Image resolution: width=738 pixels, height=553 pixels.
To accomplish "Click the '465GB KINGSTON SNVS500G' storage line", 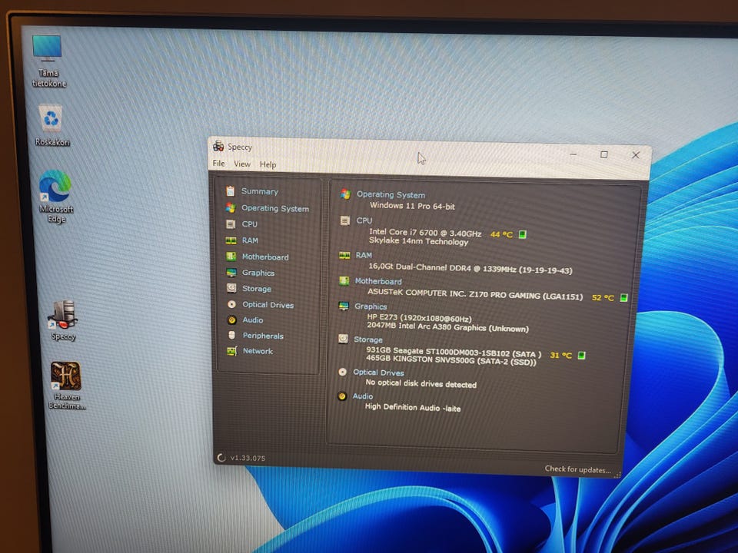I will 451,360.
